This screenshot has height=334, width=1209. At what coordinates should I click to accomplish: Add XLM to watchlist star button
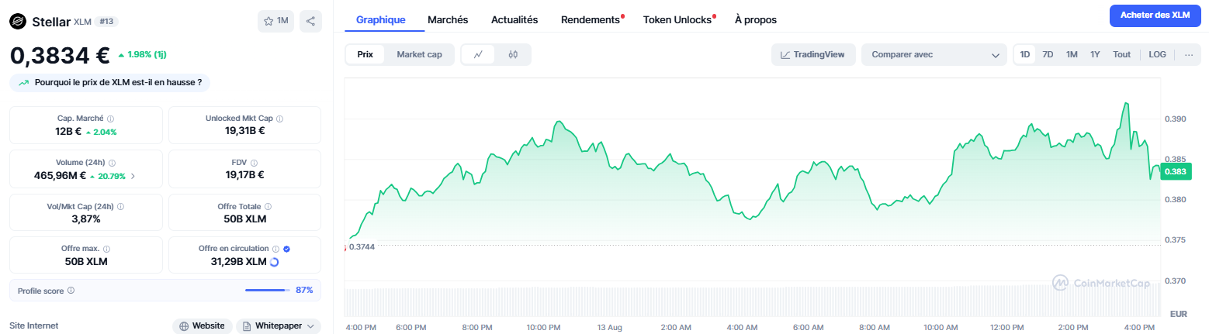pyautogui.click(x=275, y=22)
